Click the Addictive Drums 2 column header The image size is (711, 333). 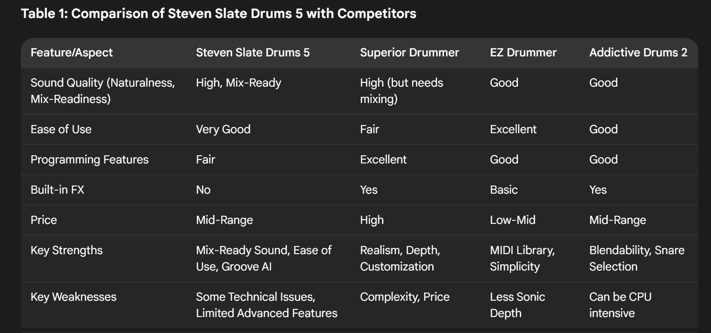pyautogui.click(x=638, y=53)
